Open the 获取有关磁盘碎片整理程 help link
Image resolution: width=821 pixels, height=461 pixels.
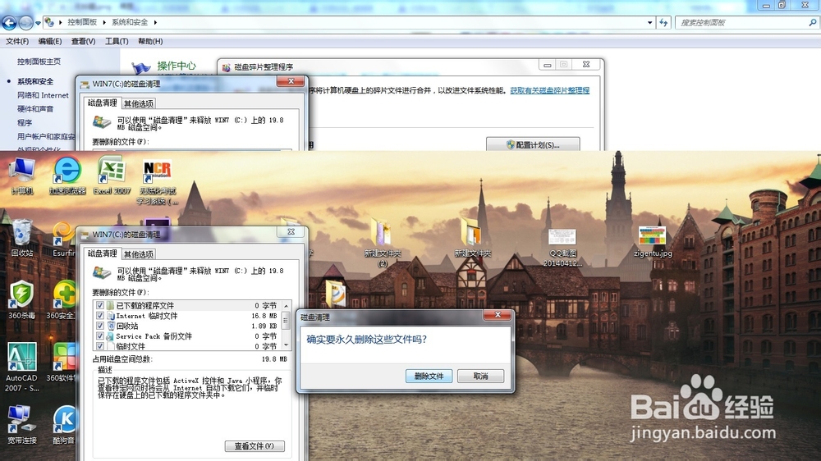tap(550, 90)
